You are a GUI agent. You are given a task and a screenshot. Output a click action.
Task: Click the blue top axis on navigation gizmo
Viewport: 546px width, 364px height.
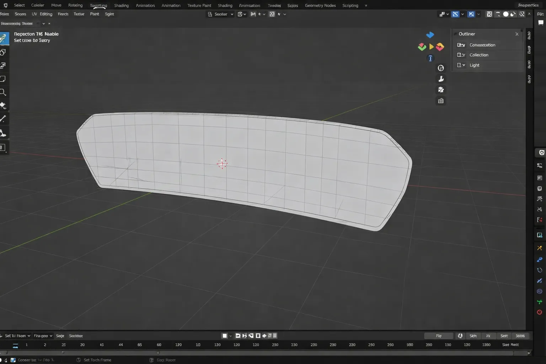[x=430, y=35]
